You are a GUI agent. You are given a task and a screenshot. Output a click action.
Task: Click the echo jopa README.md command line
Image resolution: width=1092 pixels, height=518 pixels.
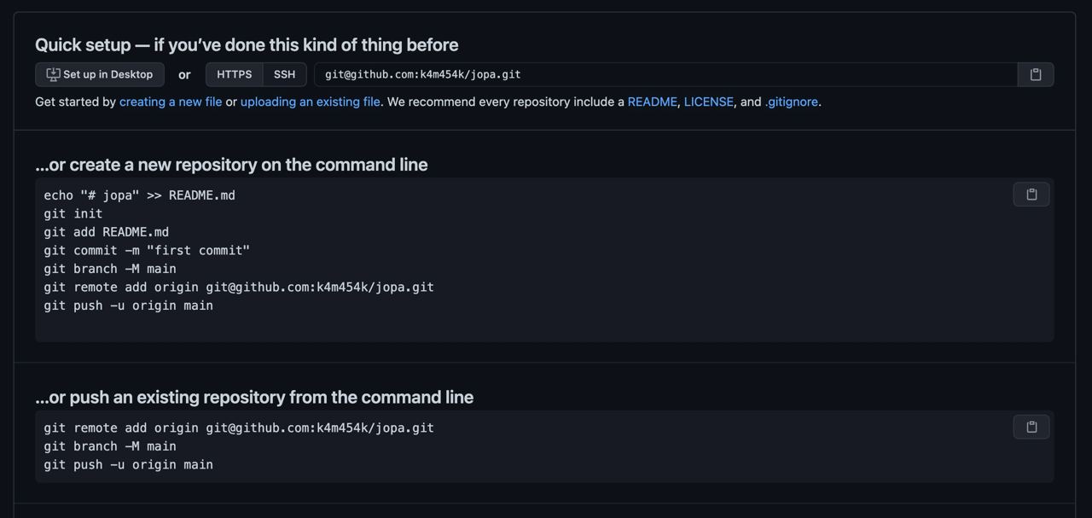140,195
